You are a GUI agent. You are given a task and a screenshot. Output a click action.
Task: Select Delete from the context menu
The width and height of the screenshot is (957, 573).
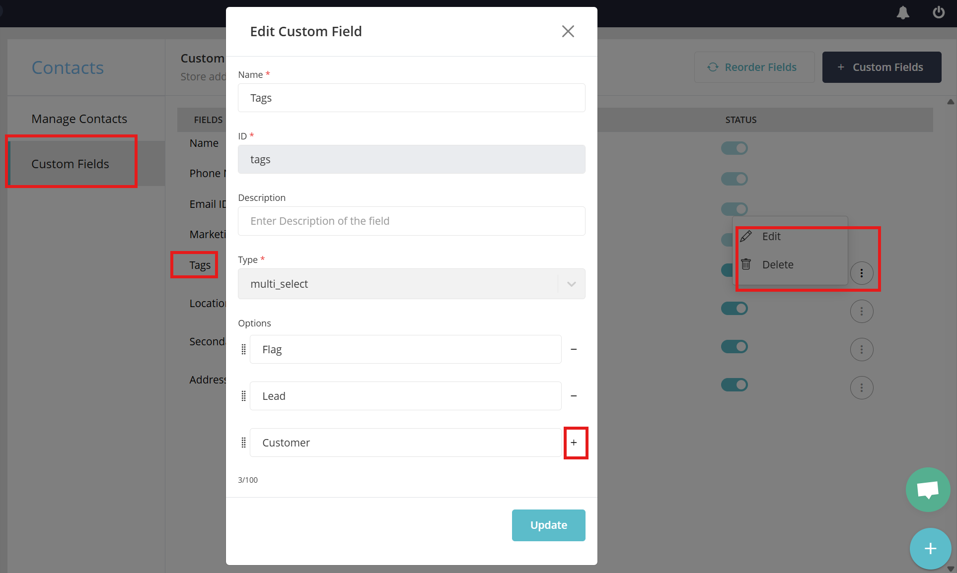[777, 264]
